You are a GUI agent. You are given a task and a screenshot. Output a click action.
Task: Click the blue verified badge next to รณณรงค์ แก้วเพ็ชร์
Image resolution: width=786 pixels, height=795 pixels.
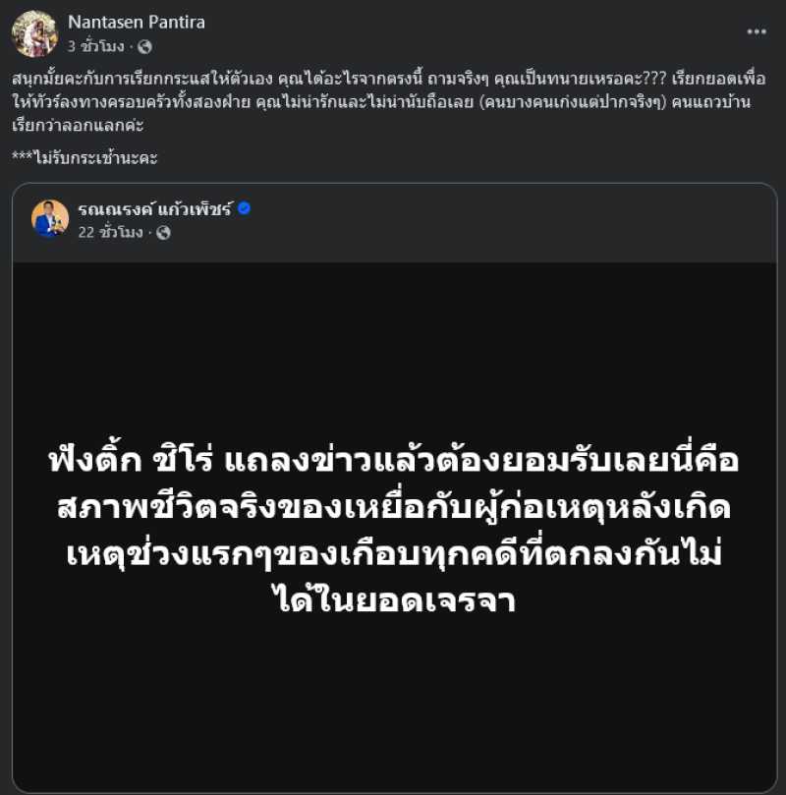pos(245,208)
